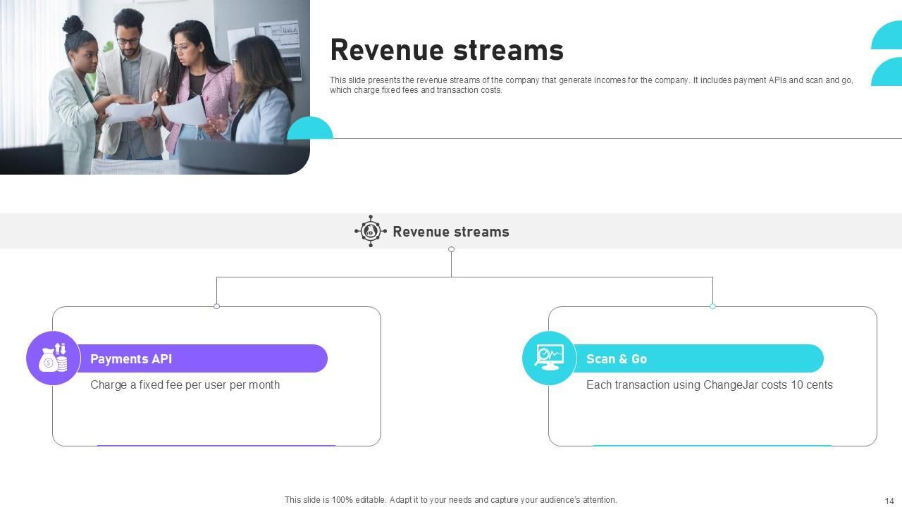Viewport: 902px width, 507px height.
Task: Click the slide description paragraph
Action: 591,85
